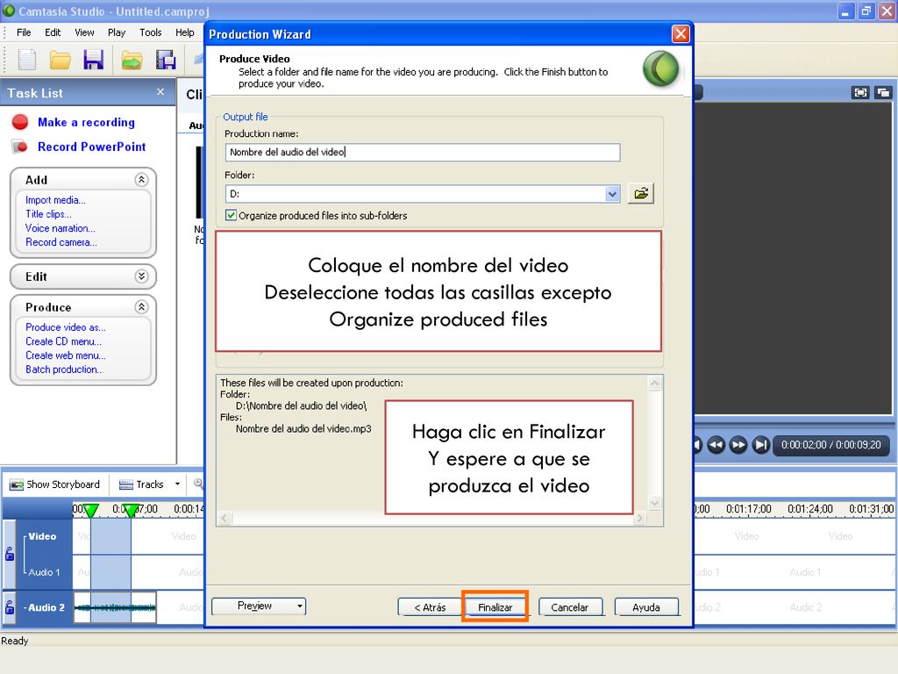Open the File menu

24,32
